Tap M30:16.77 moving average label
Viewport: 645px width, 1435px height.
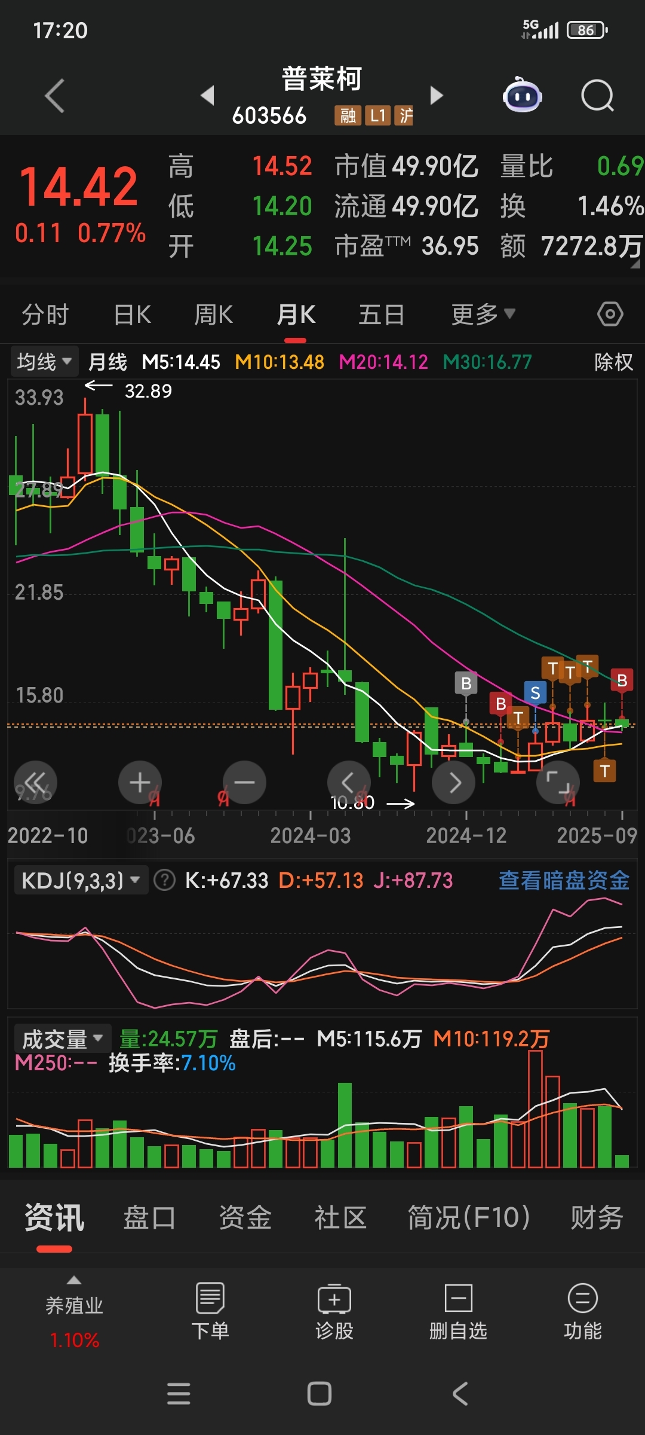(487, 362)
